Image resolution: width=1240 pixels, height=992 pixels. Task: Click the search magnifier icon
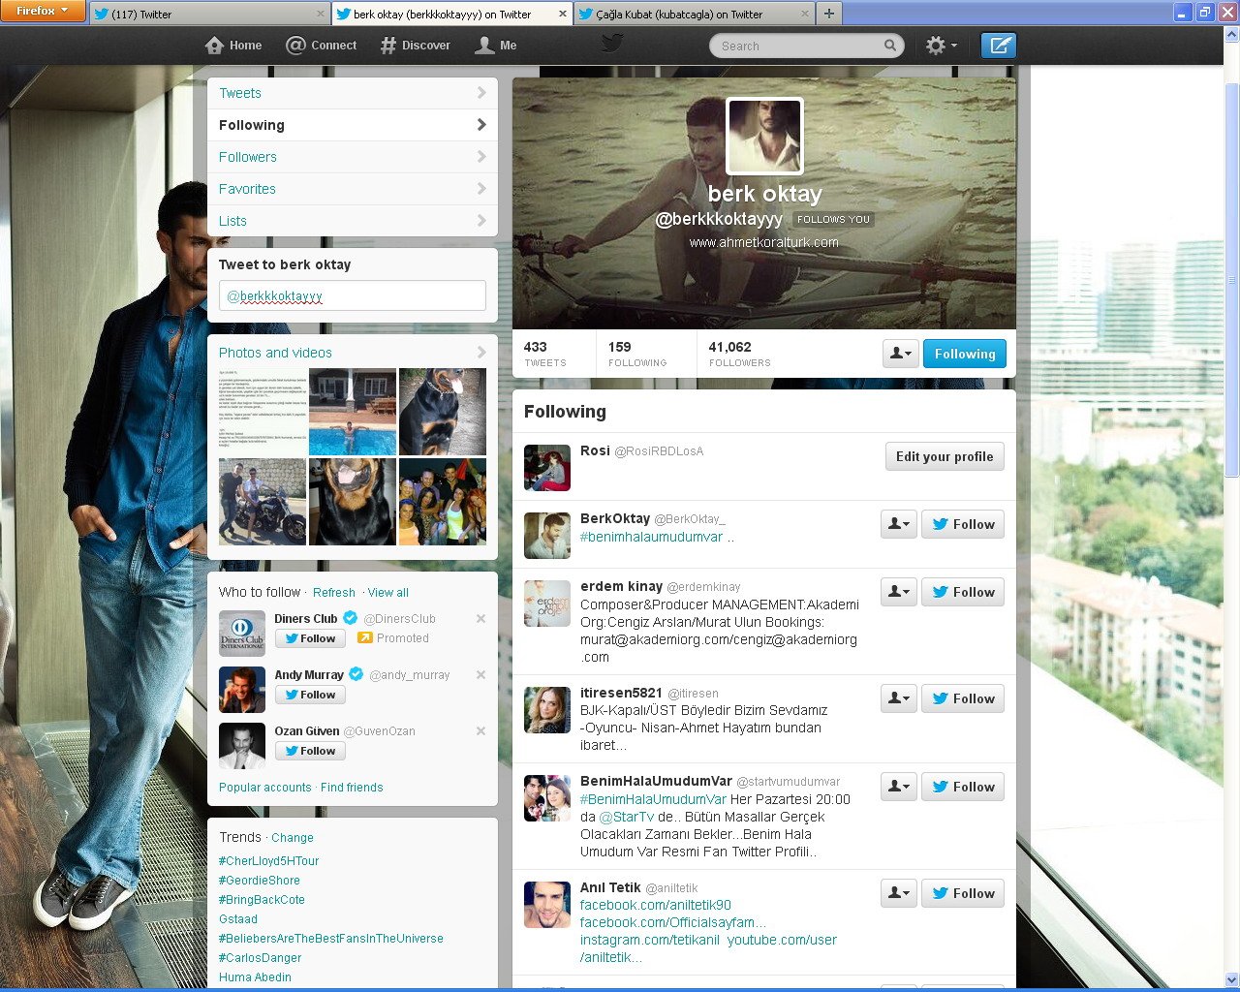pos(889,46)
